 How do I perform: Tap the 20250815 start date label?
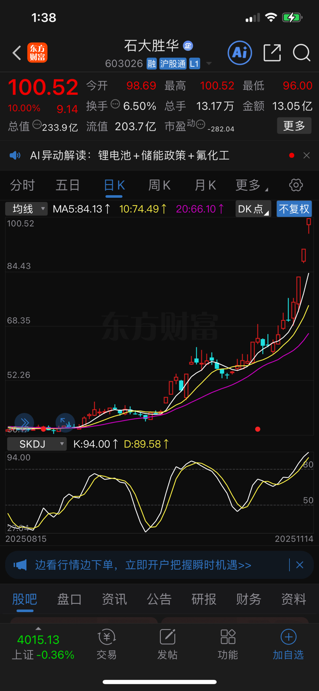pos(26,539)
